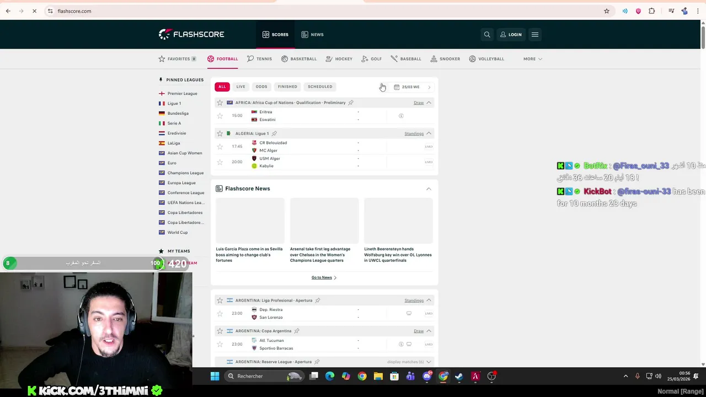Collapse the Africa Cup of Nations section
This screenshot has width=706, height=397.
429,103
